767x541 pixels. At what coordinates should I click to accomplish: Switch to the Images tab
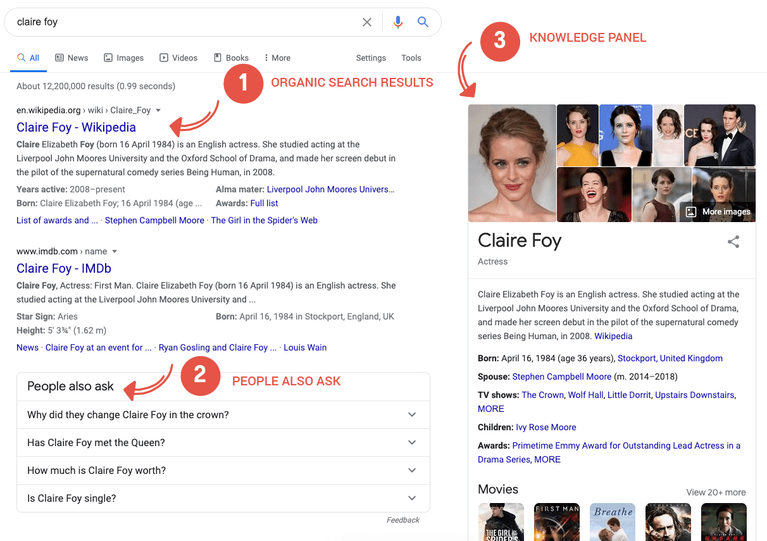(x=124, y=58)
